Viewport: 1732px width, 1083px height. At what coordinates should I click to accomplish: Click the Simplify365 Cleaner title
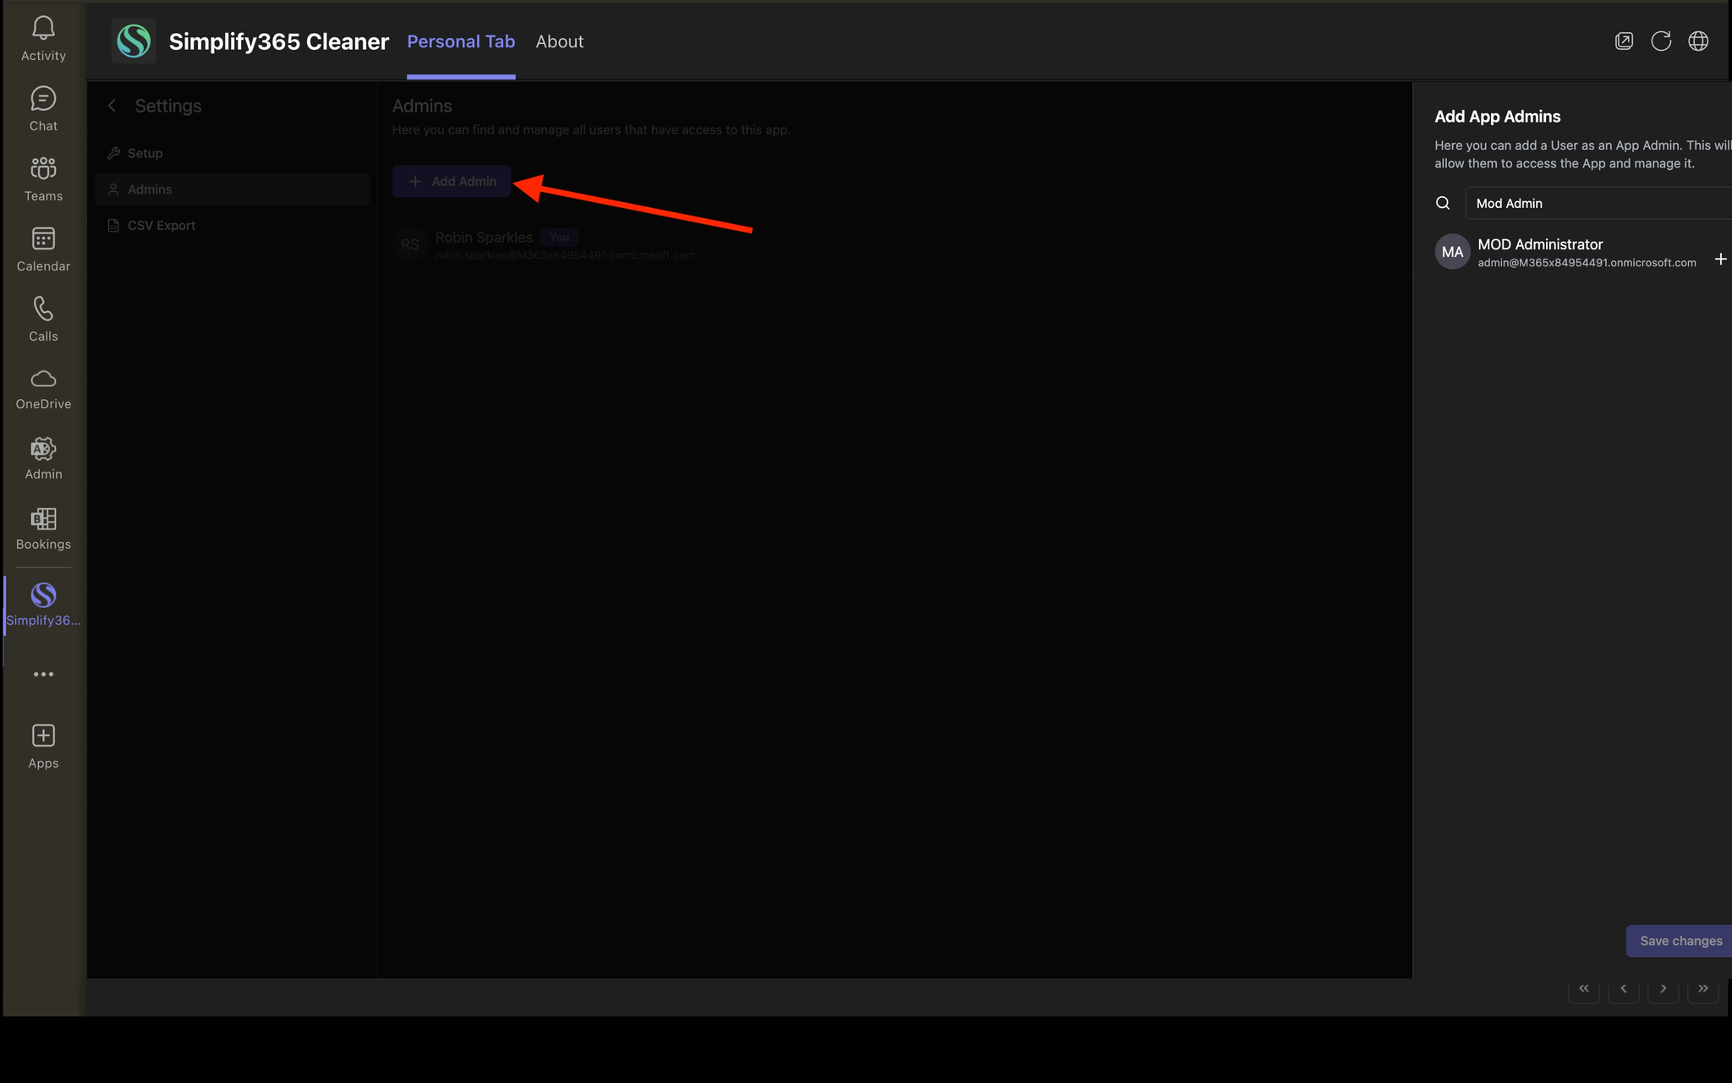click(279, 41)
